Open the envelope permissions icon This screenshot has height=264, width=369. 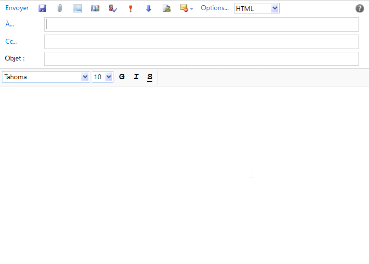point(184,8)
